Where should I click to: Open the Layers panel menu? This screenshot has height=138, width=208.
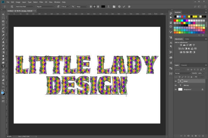click(206, 65)
